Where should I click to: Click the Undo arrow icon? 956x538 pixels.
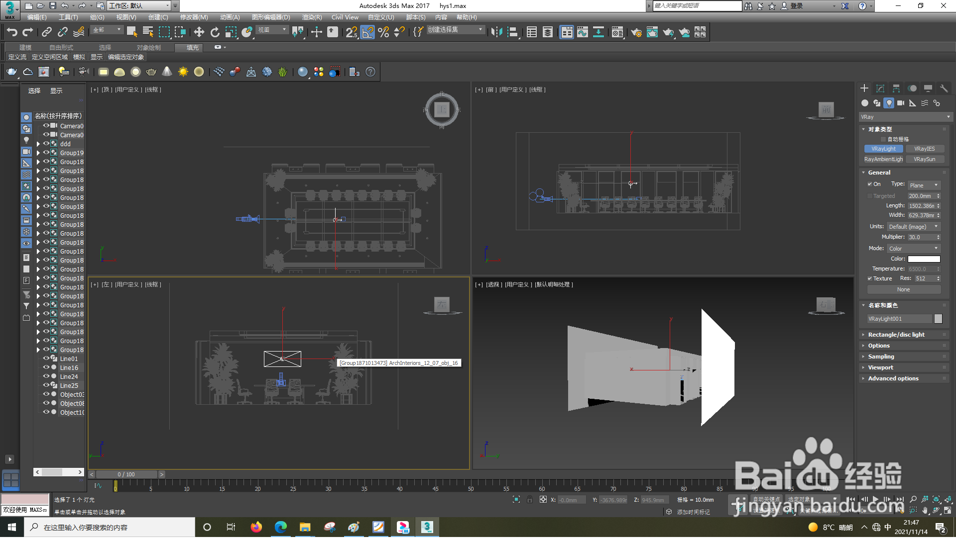tap(12, 32)
